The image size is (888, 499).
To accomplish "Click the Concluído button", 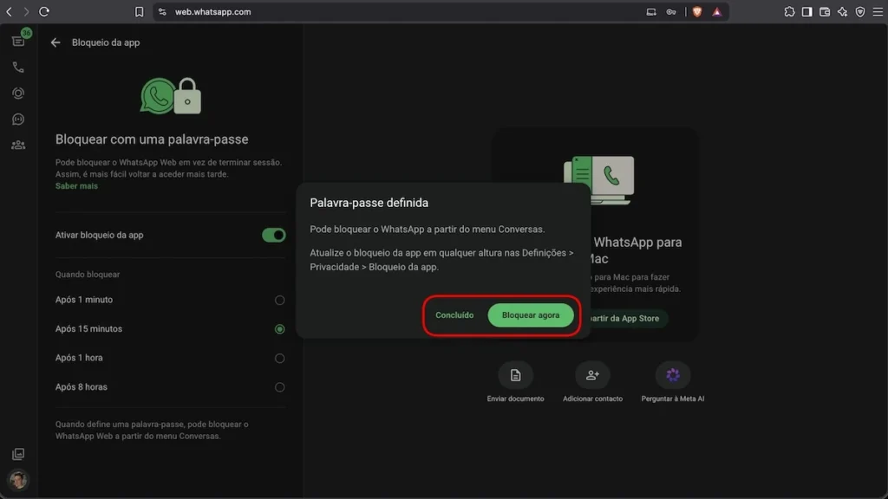I will (454, 315).
